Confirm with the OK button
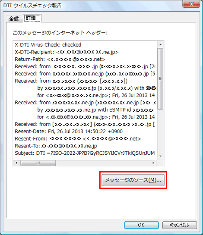 141,225
